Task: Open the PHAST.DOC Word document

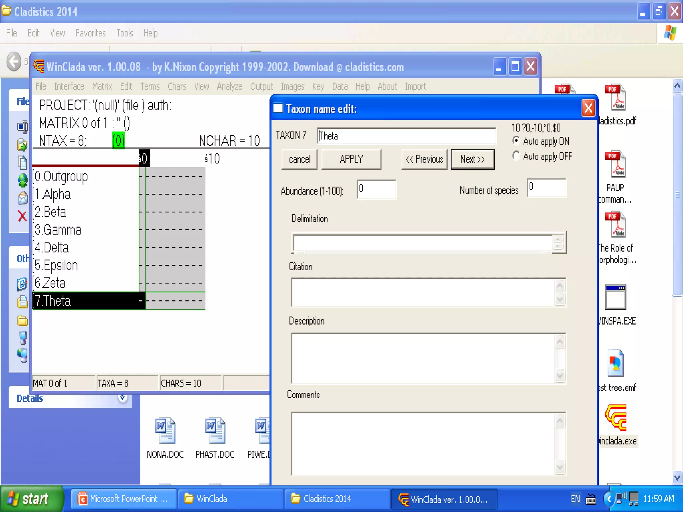Action: (215, 430)
